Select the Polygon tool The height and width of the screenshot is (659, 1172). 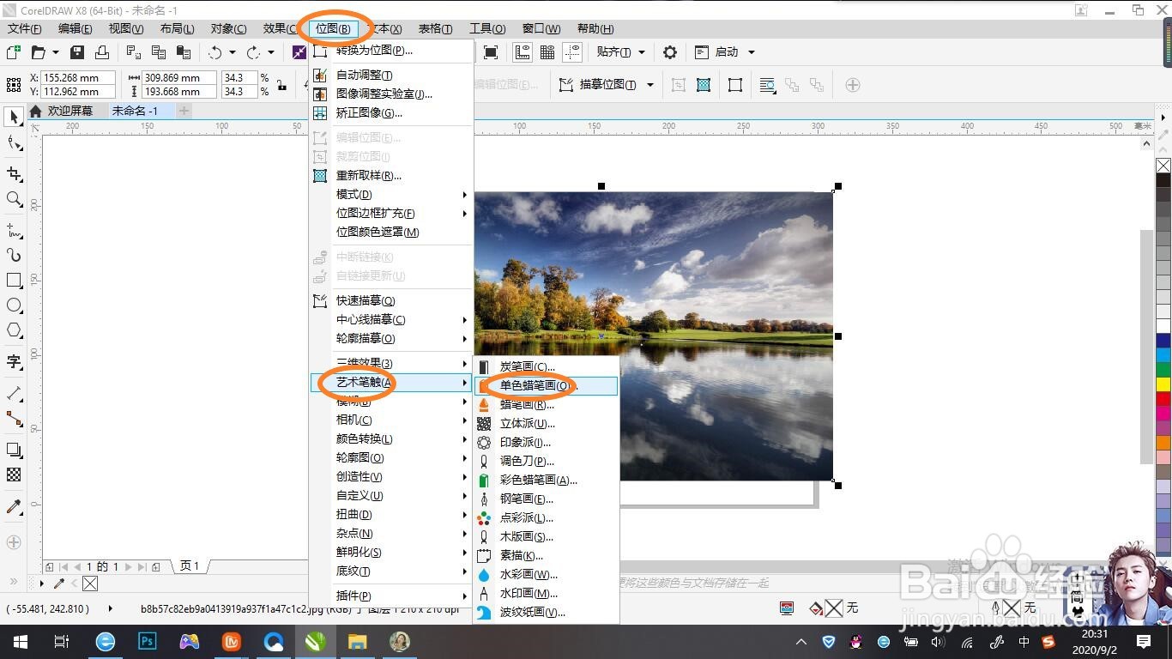14,330
